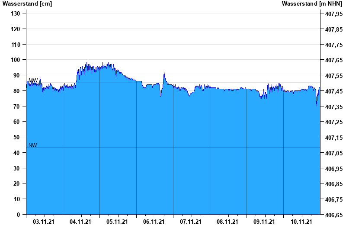Click the date label 05.11.21

tap(117, 222)
